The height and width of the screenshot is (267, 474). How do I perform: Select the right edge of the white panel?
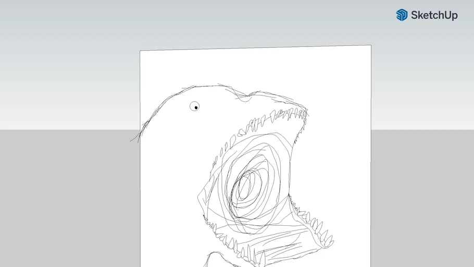click(x=370, y=156)
